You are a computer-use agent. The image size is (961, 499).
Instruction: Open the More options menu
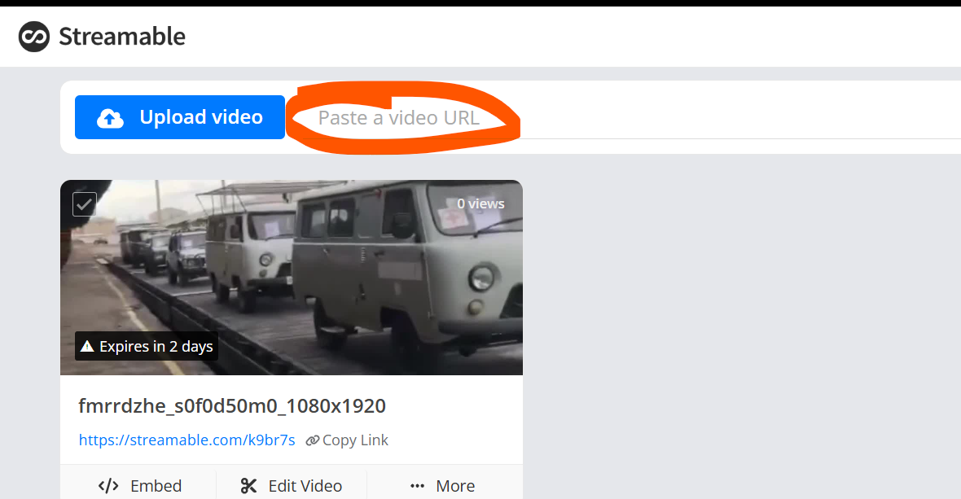click(x=444, y=486)
